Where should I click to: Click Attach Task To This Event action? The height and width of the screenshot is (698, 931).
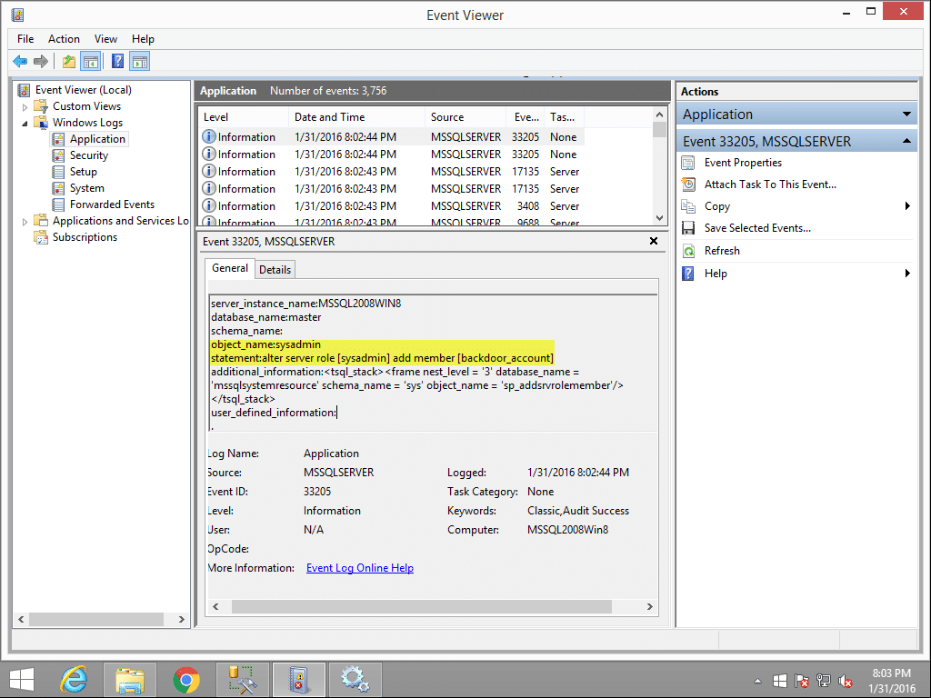(770, 184)
